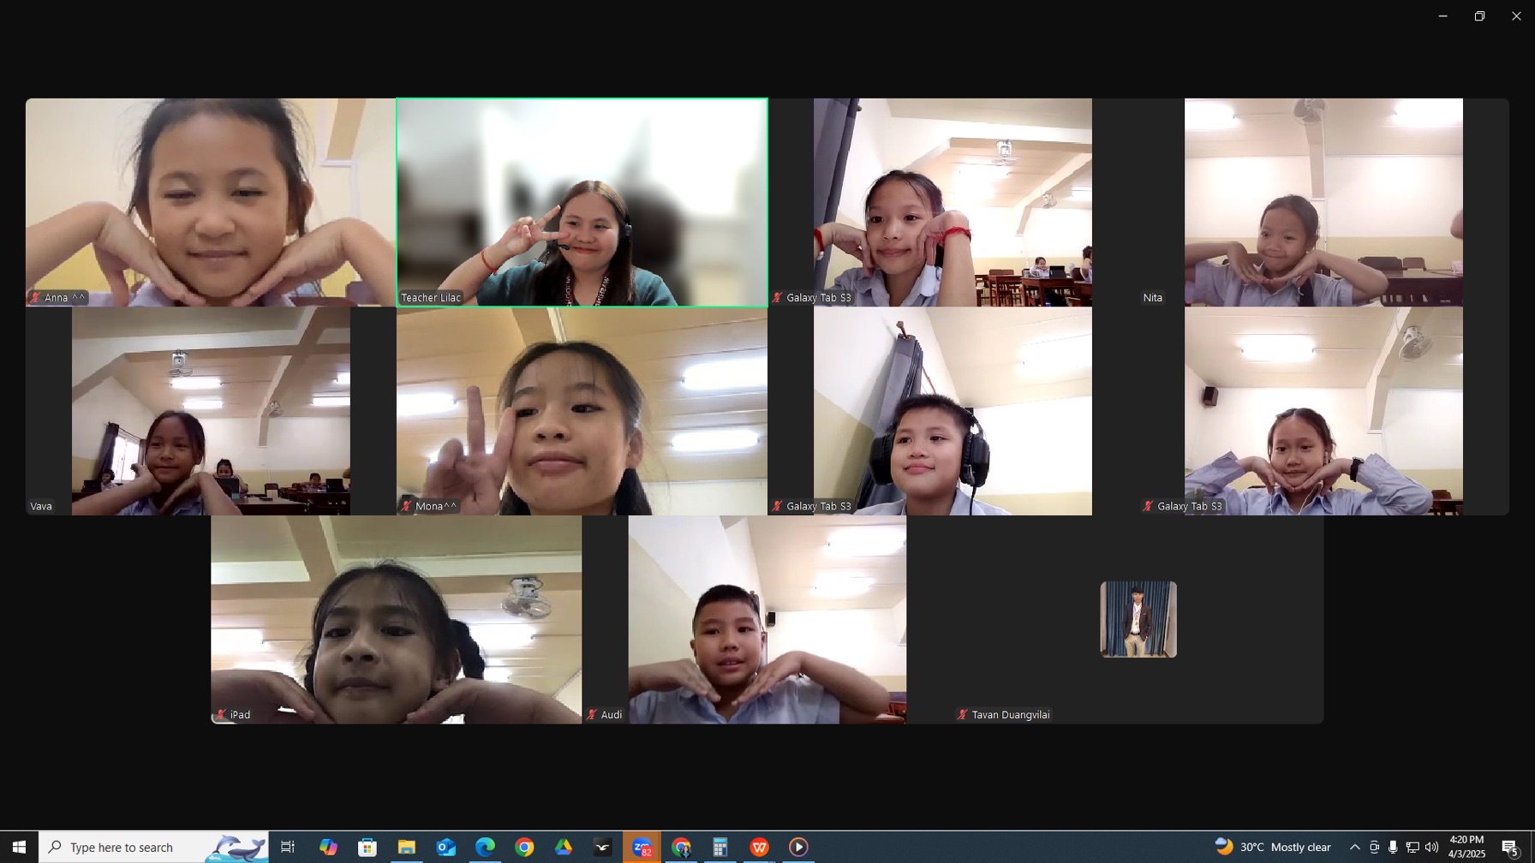Open the red WPS Office taskbar icon
The width and height of the screenshot is (1535, 863).
click(760, 847)
